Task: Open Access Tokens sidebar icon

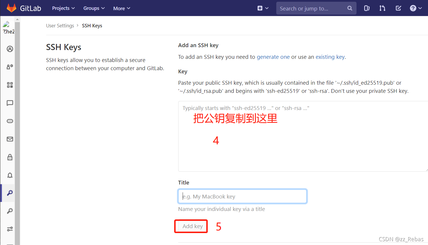Action: 10,121
